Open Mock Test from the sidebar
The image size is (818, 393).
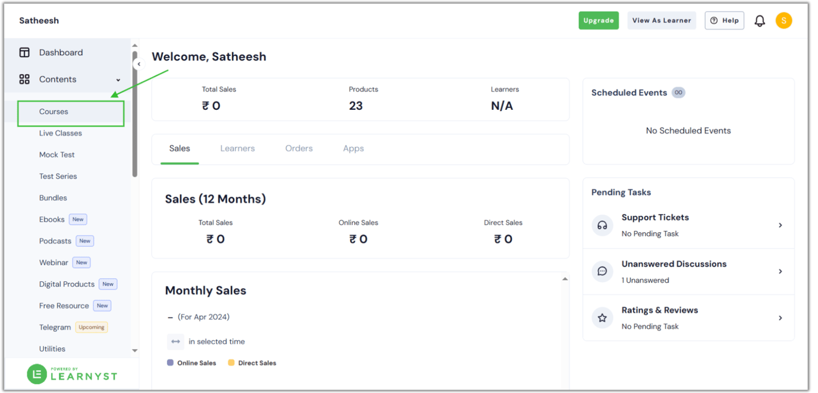coord(57,154)
